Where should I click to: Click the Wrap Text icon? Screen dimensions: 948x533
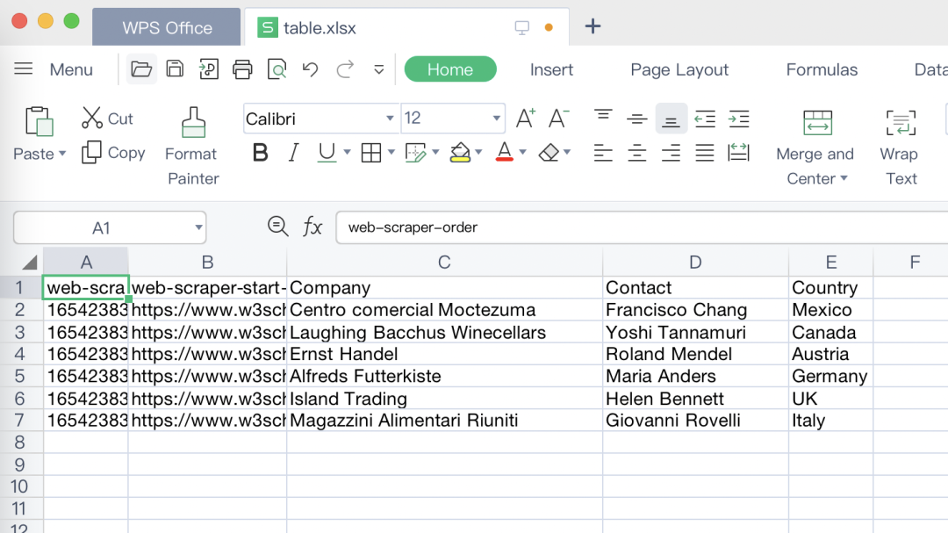pos(901,123)
